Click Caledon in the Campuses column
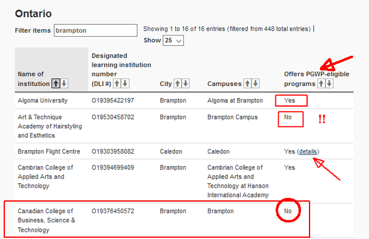The image size is (369, 239). point(218,151)
